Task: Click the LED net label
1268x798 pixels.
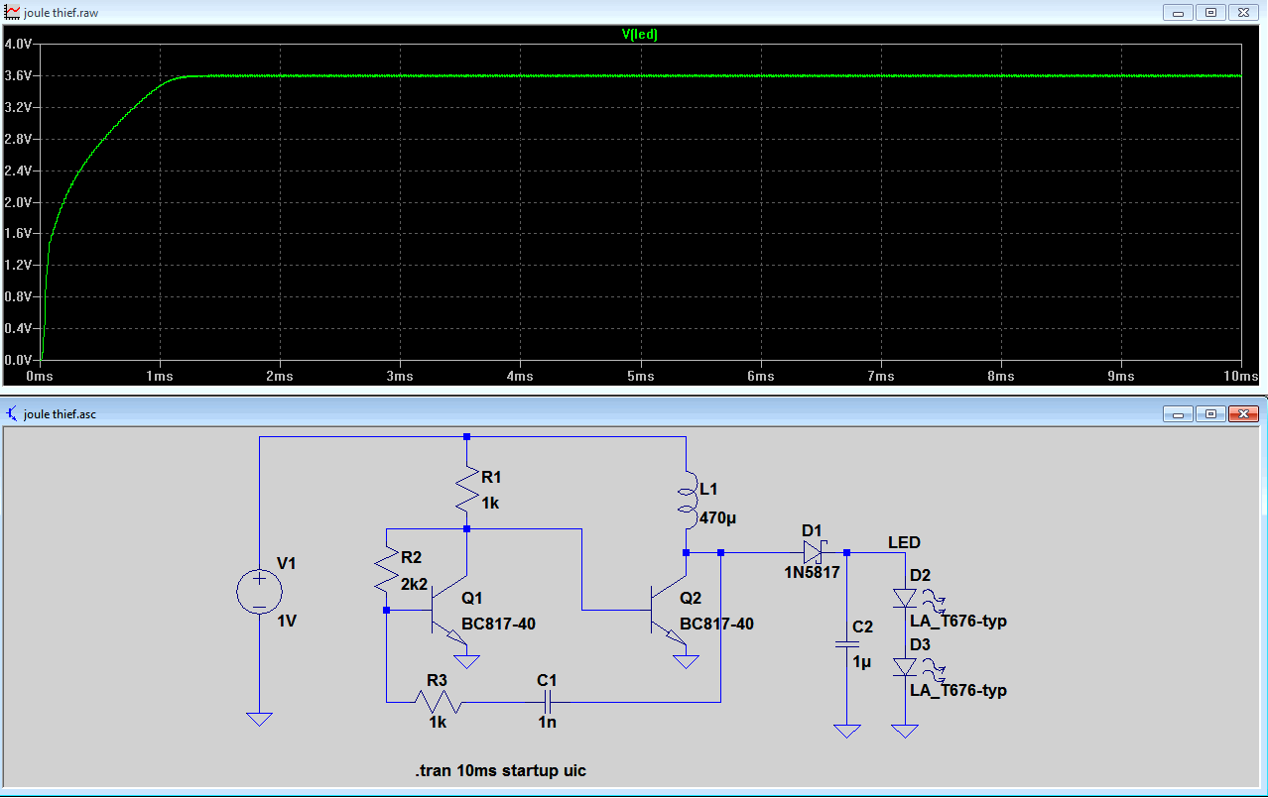Action: (904, 542)
